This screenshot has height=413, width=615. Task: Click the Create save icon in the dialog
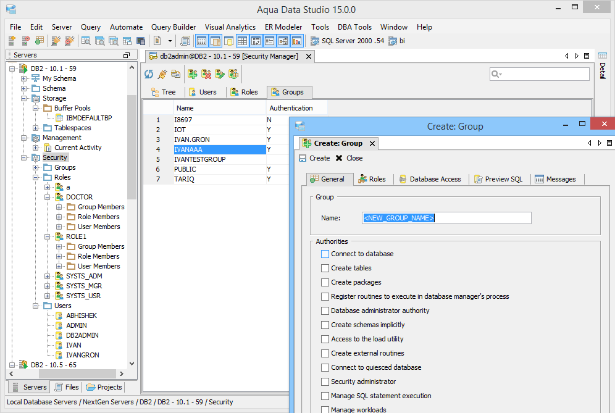pos(303,158)
